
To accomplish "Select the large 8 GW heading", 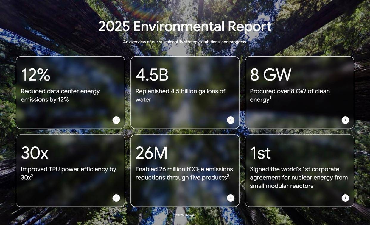I will pos(270,75).
